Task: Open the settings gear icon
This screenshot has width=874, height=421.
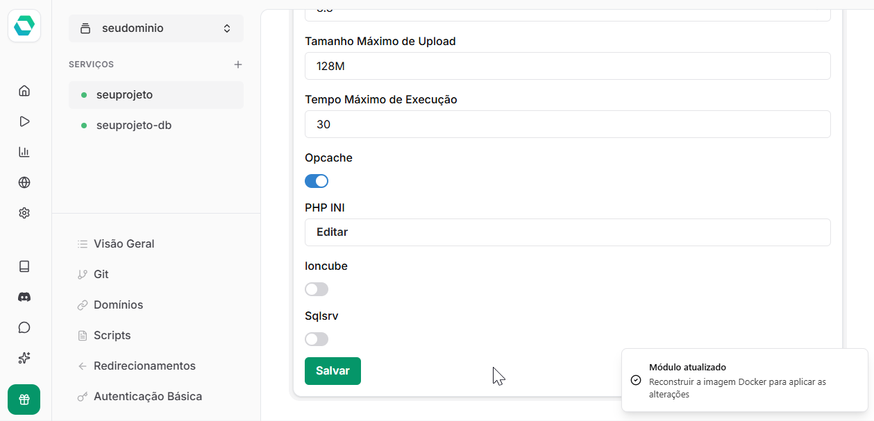Action: click(x=24, y=212)
